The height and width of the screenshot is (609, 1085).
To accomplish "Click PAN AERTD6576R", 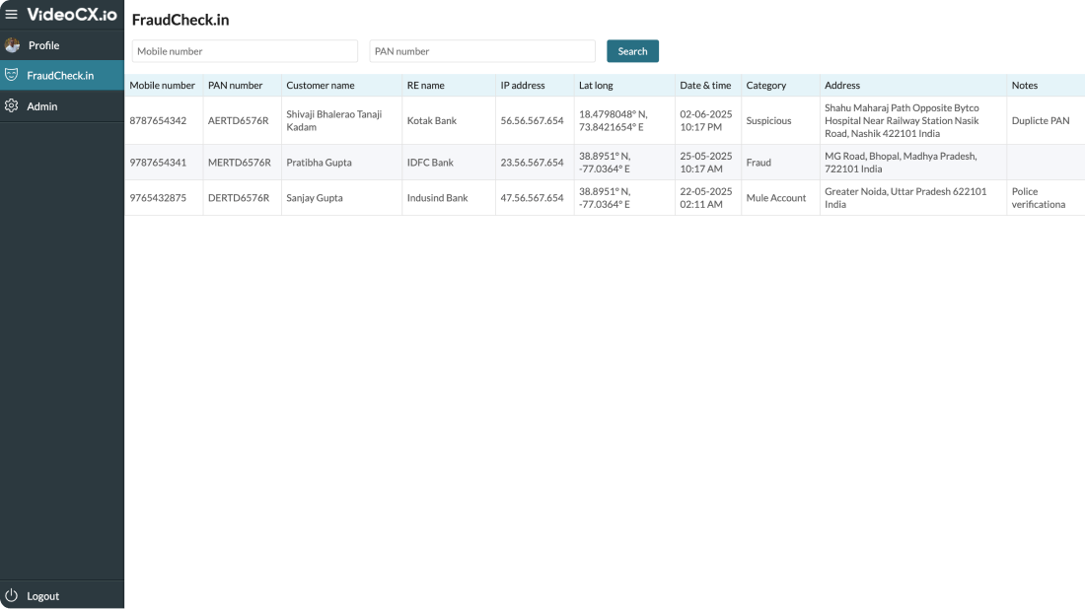I will click(238, 120).
